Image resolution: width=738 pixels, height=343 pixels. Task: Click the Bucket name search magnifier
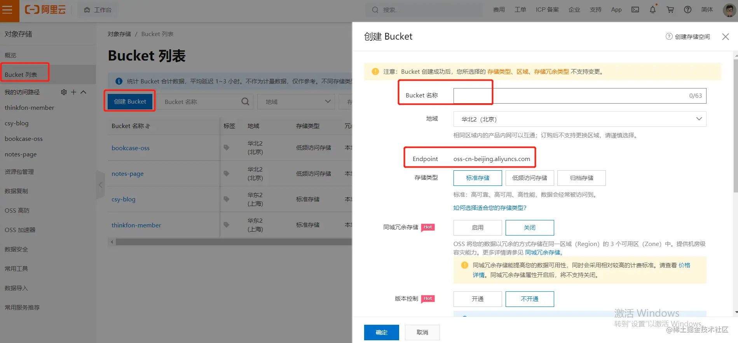point(245,102)
